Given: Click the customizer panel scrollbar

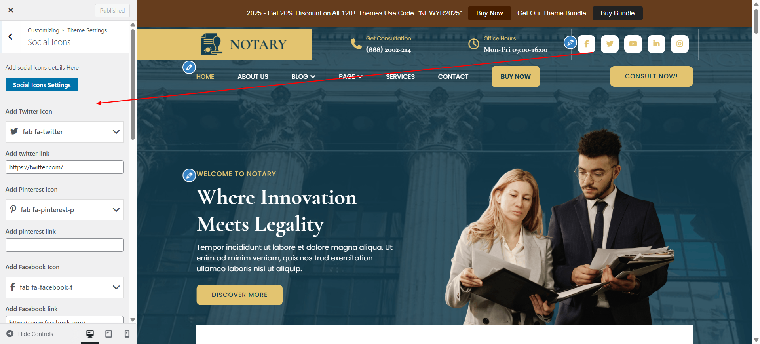Looking at the screenshot, I should tap(133, 84).
